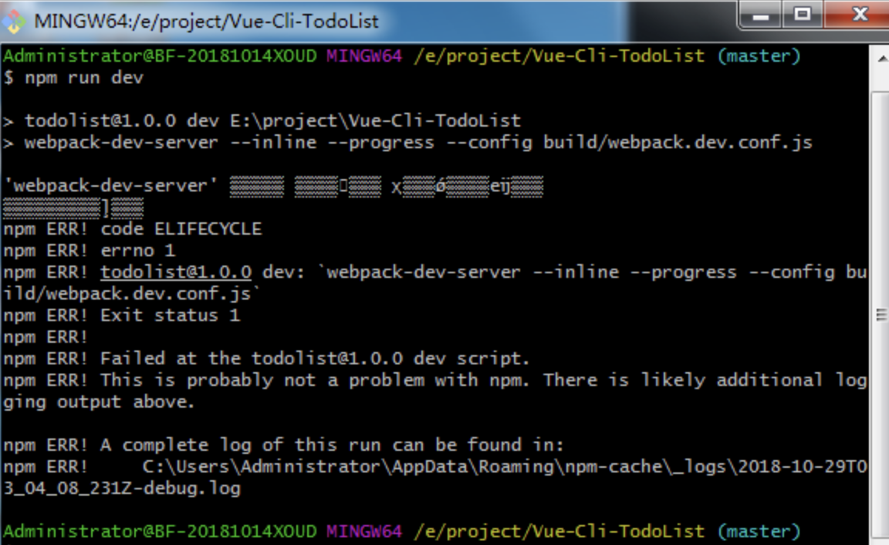Click the 'Failed at the todolist@1.0.0 dev script' line
This screenshot has height=545, width=889.
[315, 359]
